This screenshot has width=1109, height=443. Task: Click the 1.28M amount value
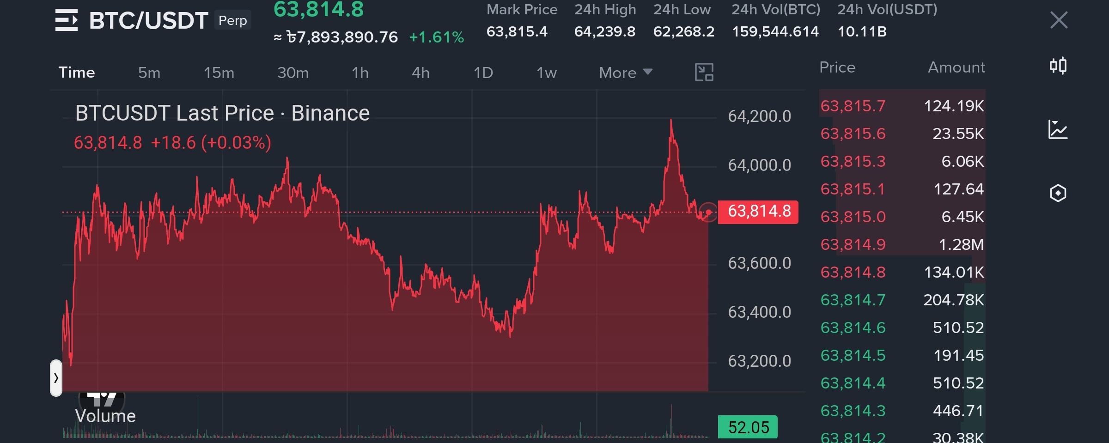click(x=961, y=244)
